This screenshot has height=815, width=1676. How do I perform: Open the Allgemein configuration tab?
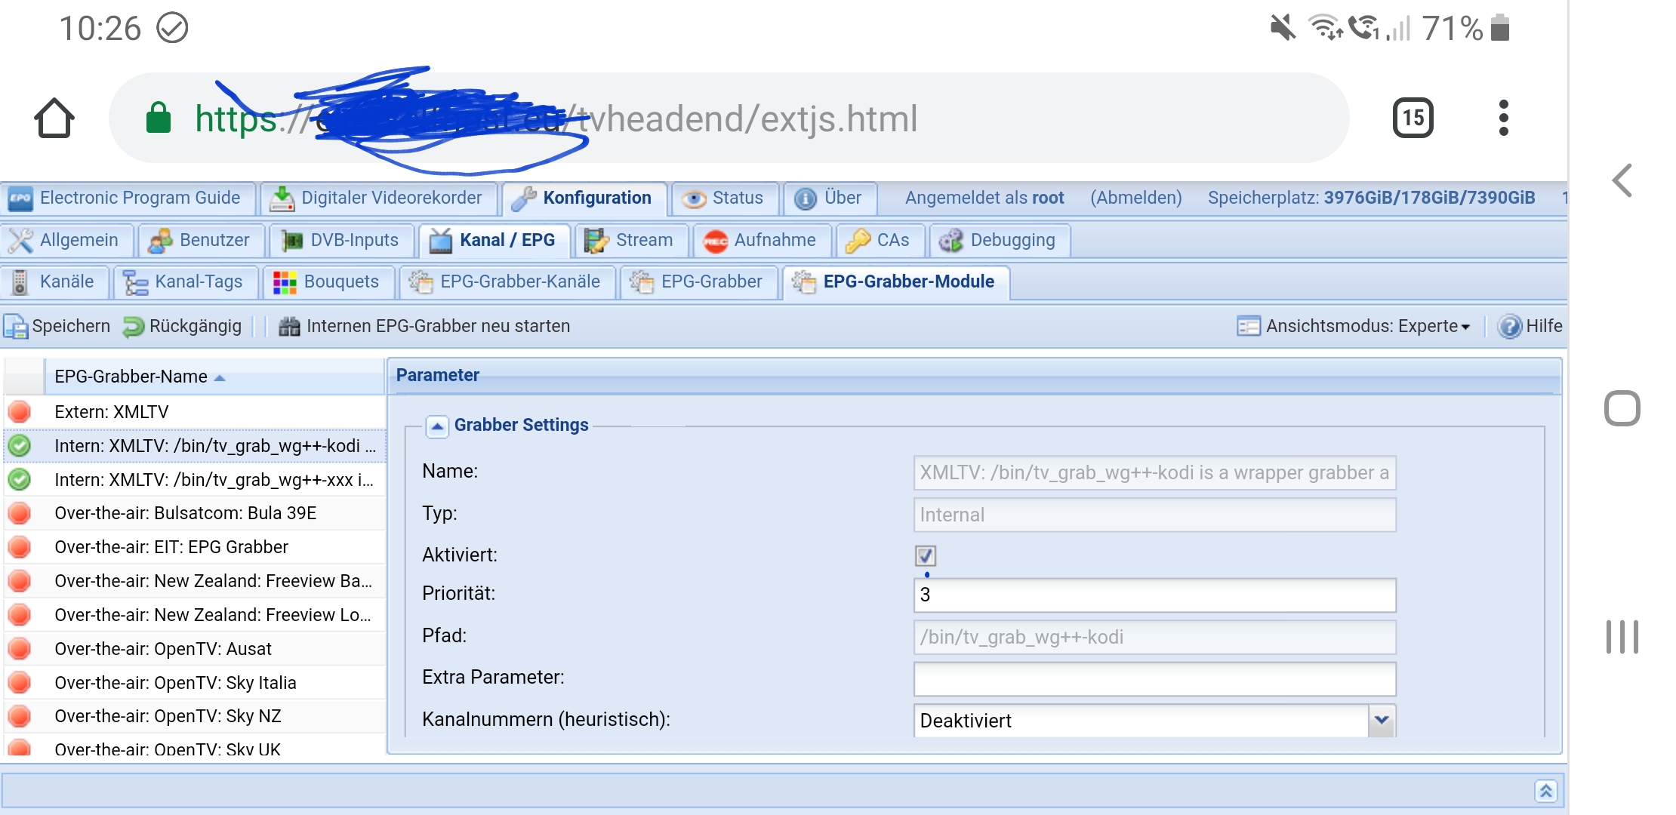point(66,241)
